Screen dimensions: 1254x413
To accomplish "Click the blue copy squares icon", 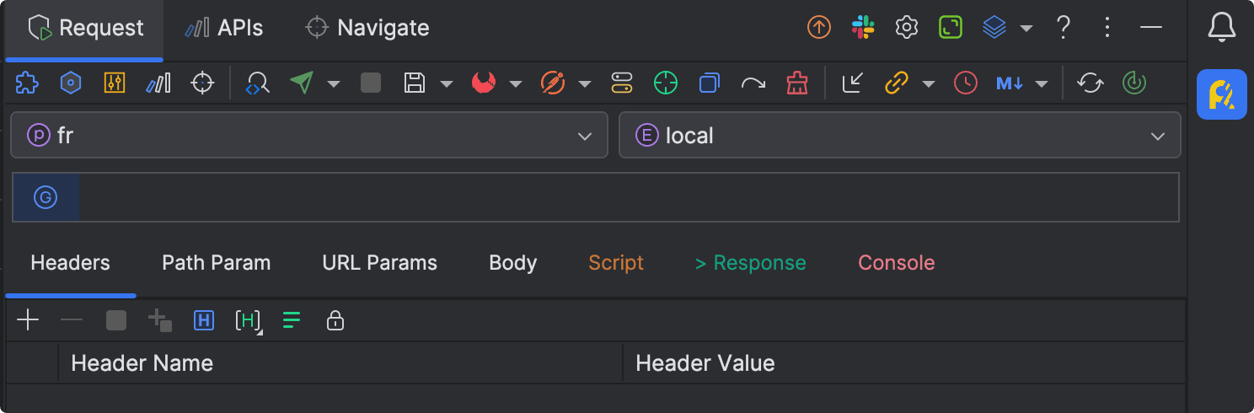I will coord(710,83).
